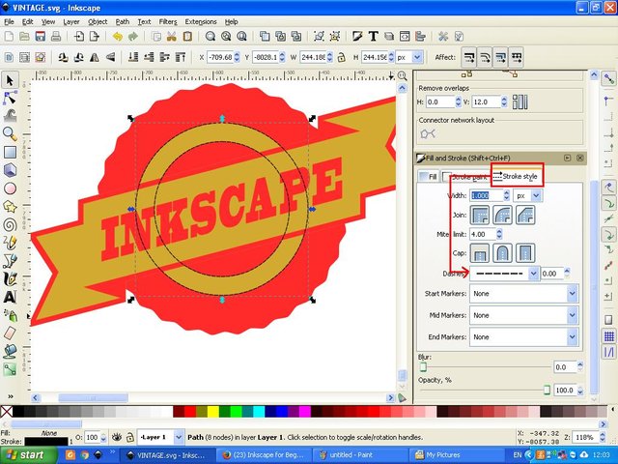Screen dimensions: 618x464
Task: Select the Eraser tool
Action: coord(10,333)
